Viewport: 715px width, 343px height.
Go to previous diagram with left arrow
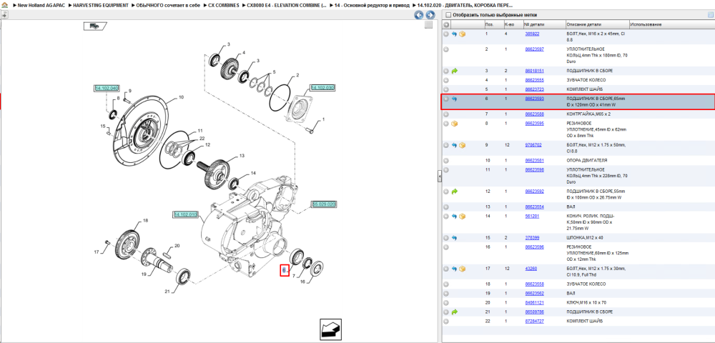coord(418,15)
